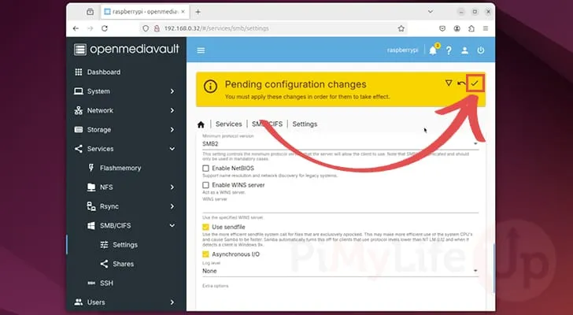Open the user account menu
The image size is (573, 315).
pyautogui.click(x=464, y=50)
